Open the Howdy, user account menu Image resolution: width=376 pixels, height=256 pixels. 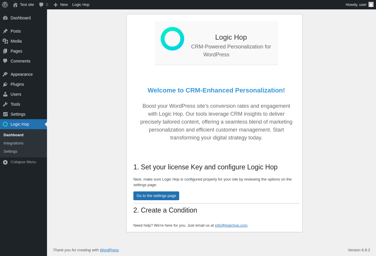[x=360, y=4]
